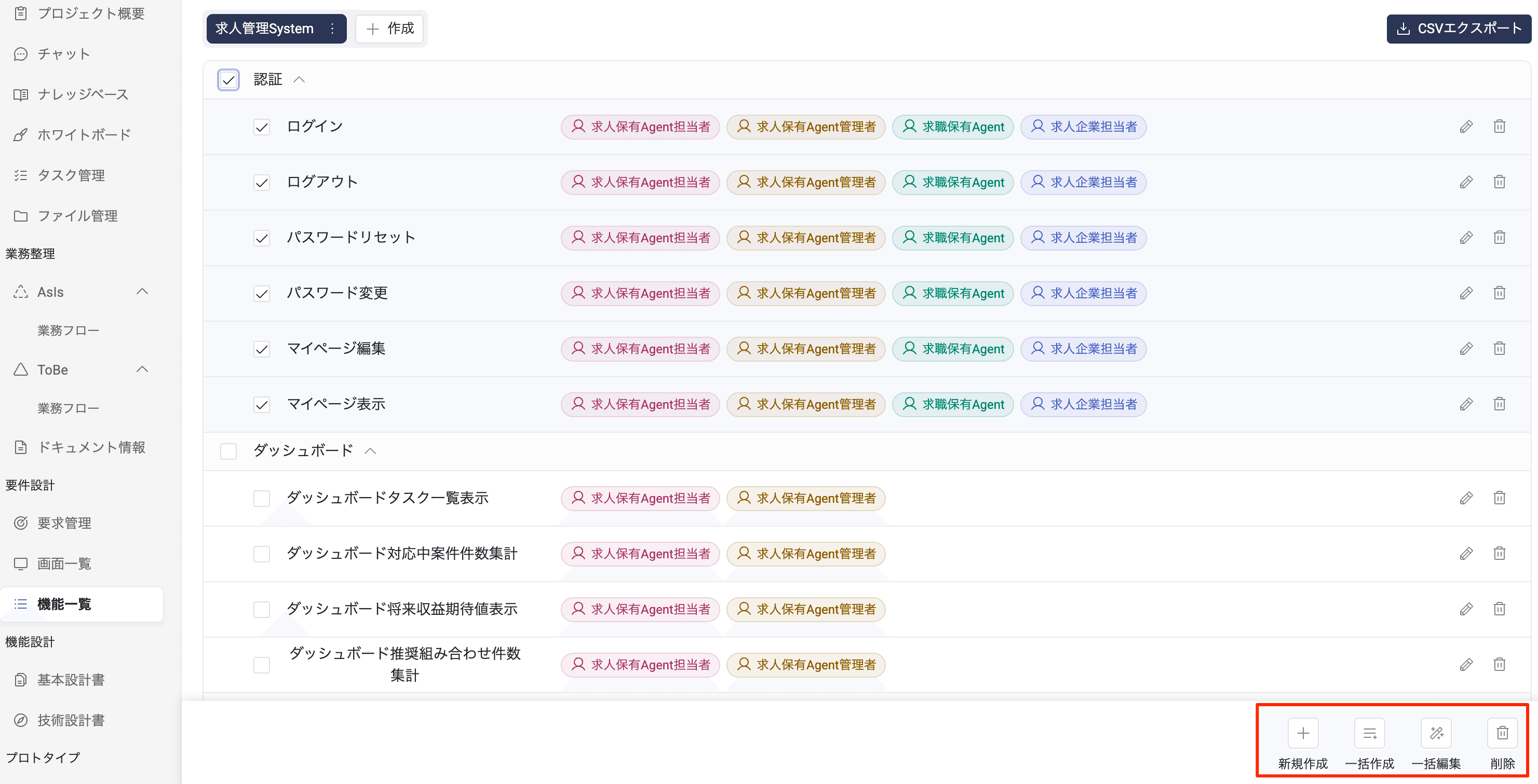Edit ダッシュボード推奨組み合わせ件数集計 pencil icon

point(1466,664)
